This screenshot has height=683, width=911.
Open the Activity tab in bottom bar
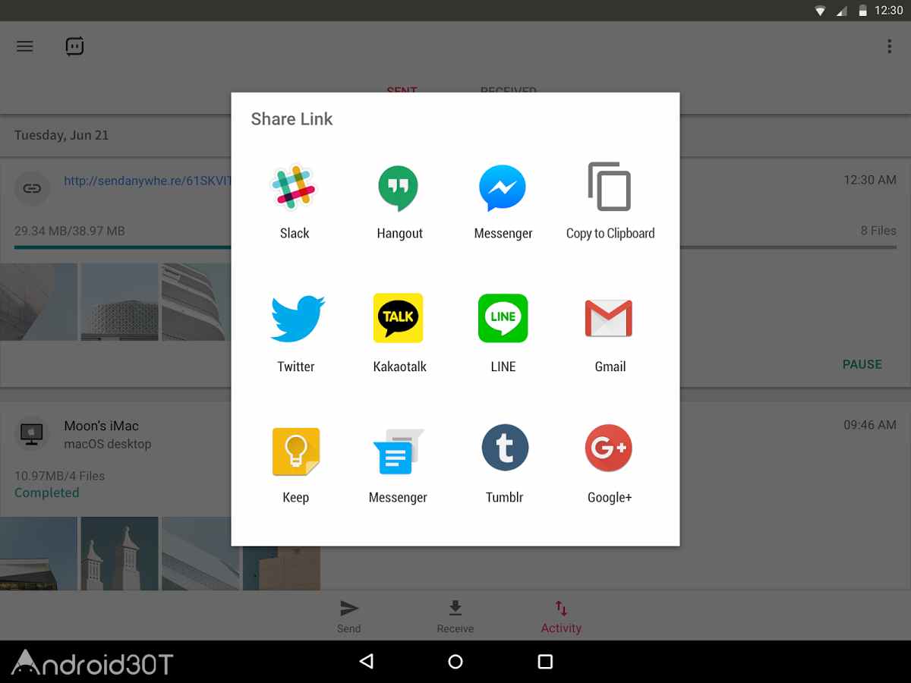(x=561, y=616)
